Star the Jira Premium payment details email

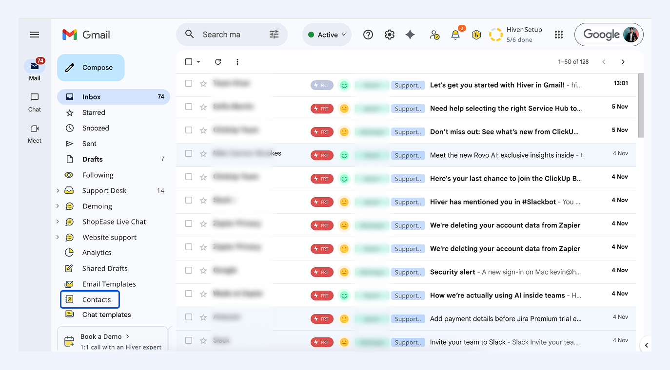pos(203,317)
